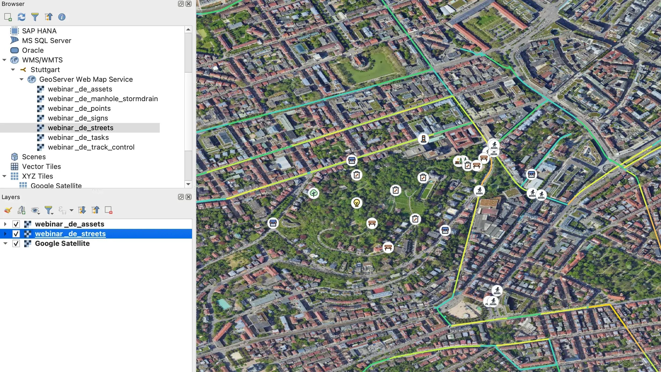
Task: Click the Vector Tiles browser entry
Action: click(41, 166)
